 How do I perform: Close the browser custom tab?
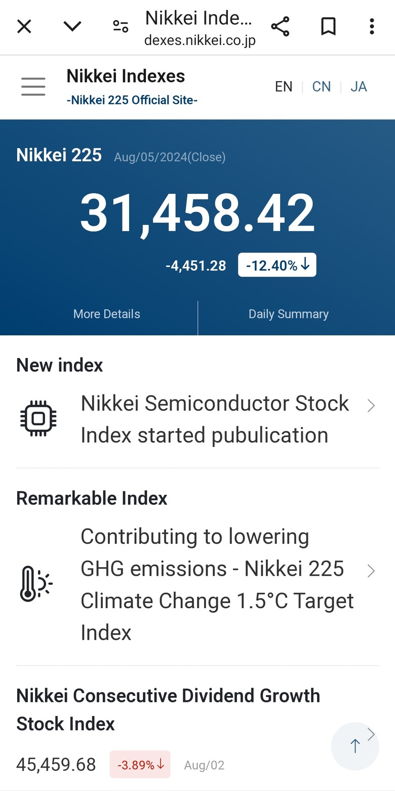coord(24,26)
